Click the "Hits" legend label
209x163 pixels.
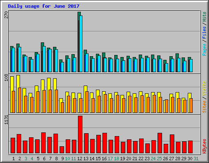[x=205, y=17]
